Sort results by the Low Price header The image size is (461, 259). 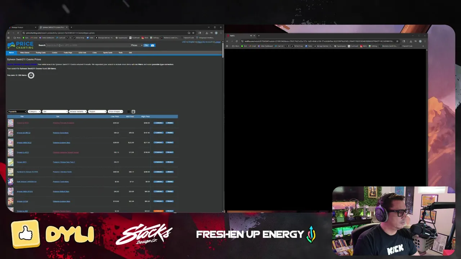(115, 117)
